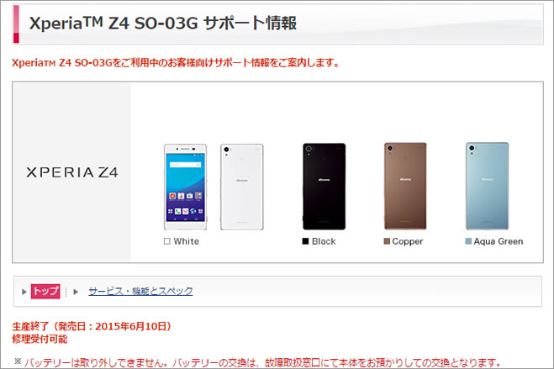This screenshot has width=554, height=369.
Task: Click the white color swatch beside White
Action: click(x=167, y=241)
